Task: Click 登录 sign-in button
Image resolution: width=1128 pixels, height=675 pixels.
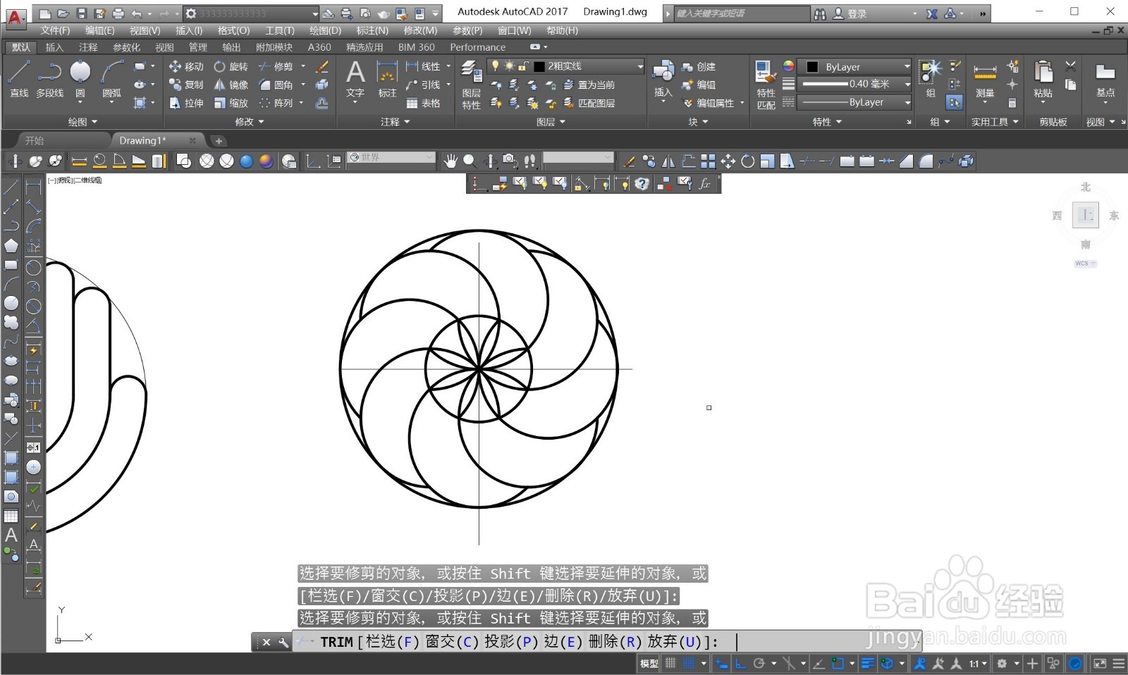Action: (850, 13)
